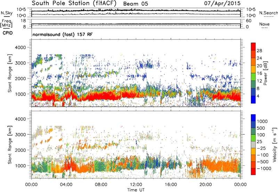
Task: Click the 'Nave' legend label
Action: [264, 24]
